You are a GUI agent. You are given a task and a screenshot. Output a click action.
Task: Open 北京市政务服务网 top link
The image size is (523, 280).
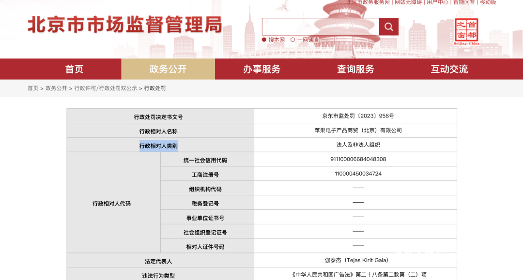(x=368, y=2)
